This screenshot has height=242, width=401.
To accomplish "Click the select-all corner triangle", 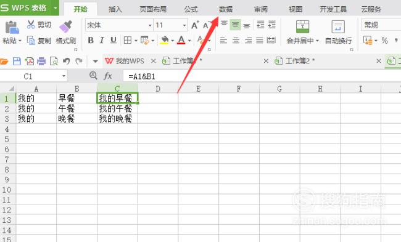I will click(11, 89).
